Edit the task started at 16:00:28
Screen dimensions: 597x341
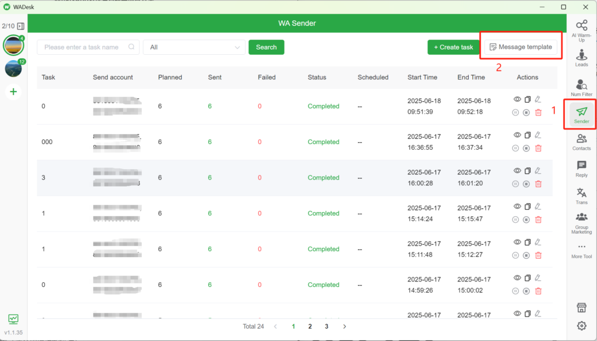(538, 171)
